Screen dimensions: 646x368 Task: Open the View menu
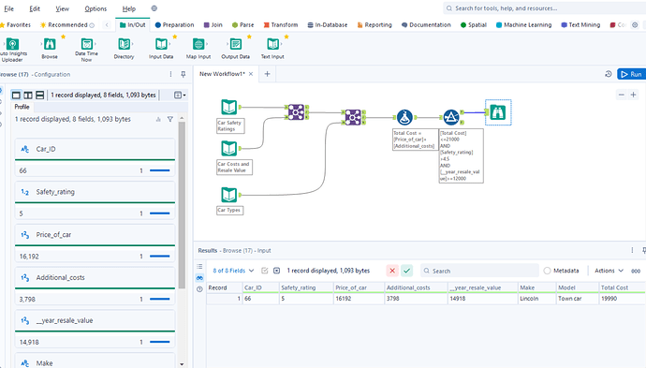tap(62, 8)
